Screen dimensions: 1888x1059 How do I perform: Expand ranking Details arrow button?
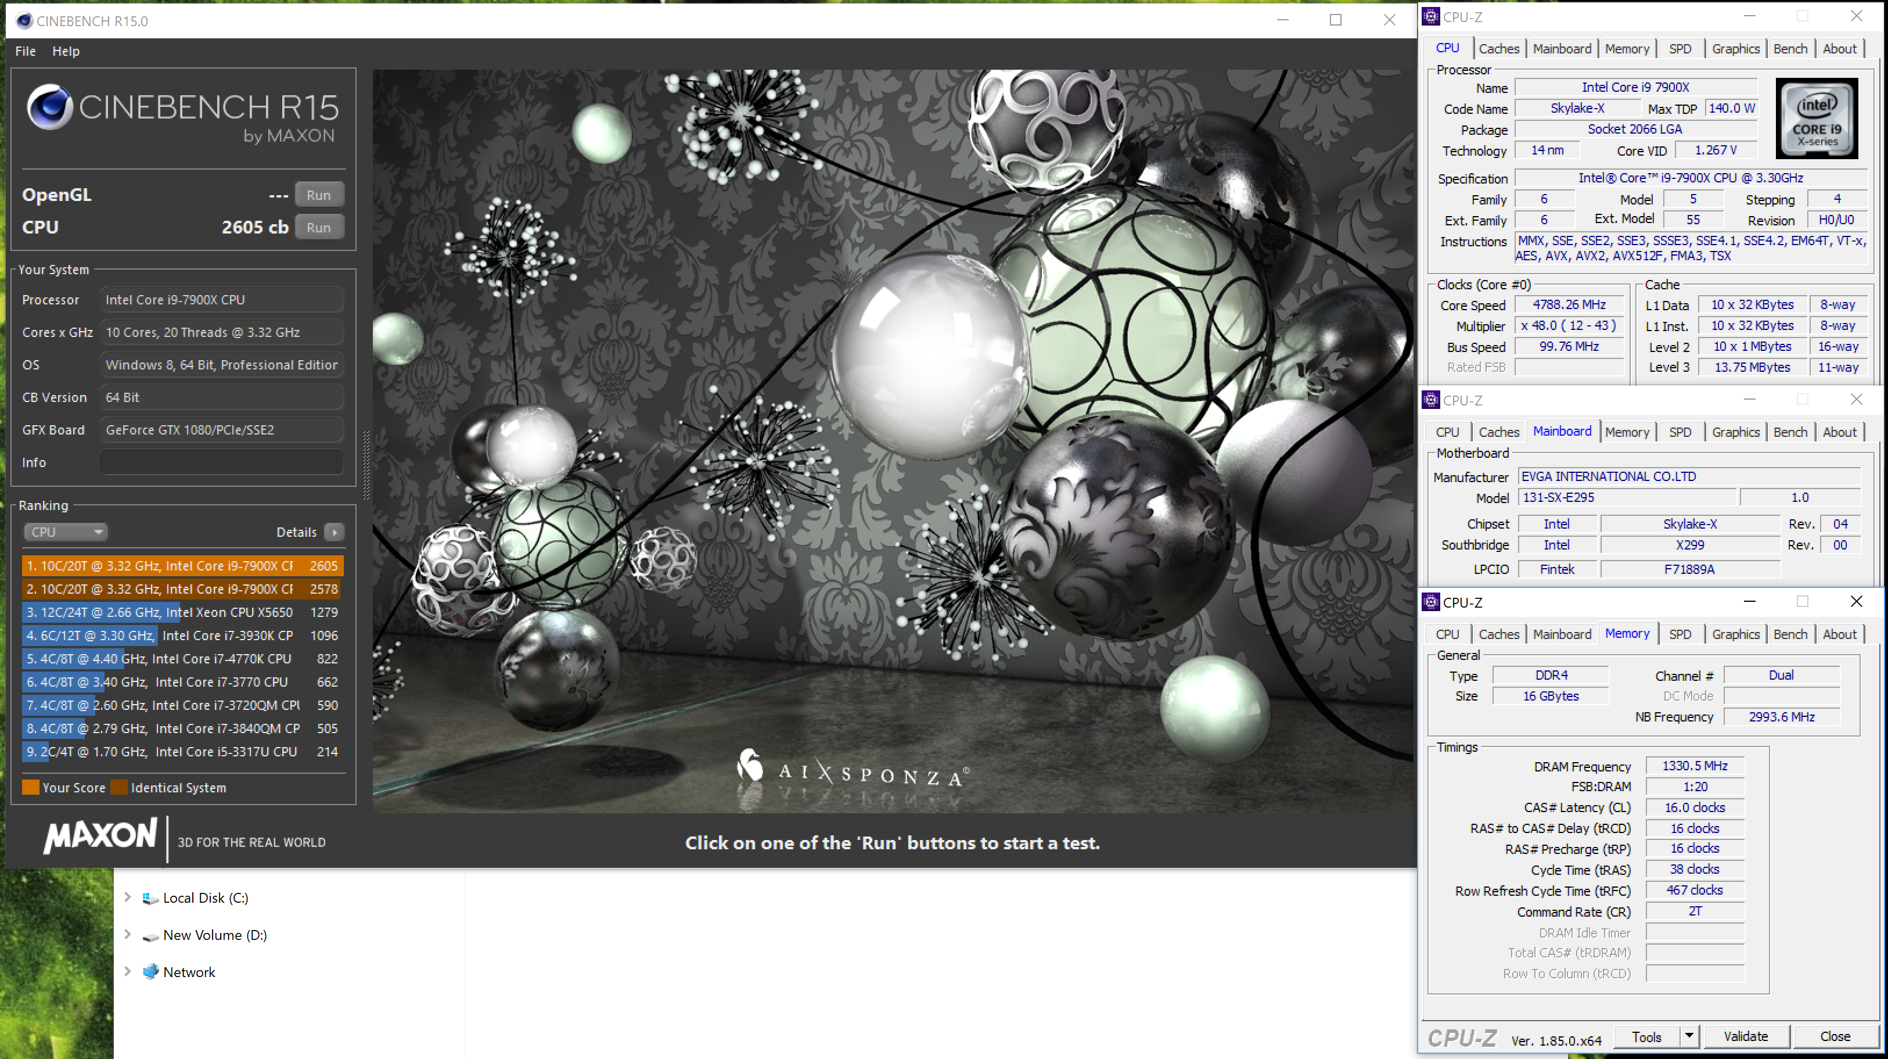pyautogui.click(x=334, y=532)
